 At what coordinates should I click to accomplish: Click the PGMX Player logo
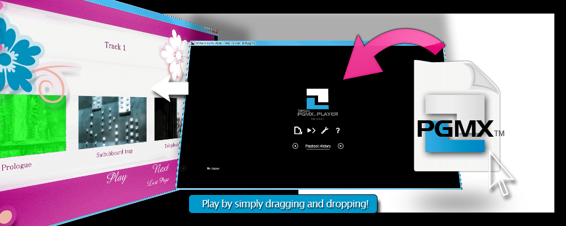(318, 99)
